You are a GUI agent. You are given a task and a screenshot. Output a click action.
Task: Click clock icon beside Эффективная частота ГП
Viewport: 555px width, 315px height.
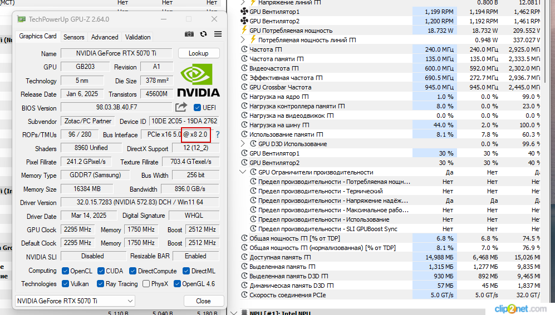click(x=244, y=77)
